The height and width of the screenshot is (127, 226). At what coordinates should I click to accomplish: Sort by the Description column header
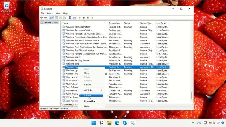(115, 23)
